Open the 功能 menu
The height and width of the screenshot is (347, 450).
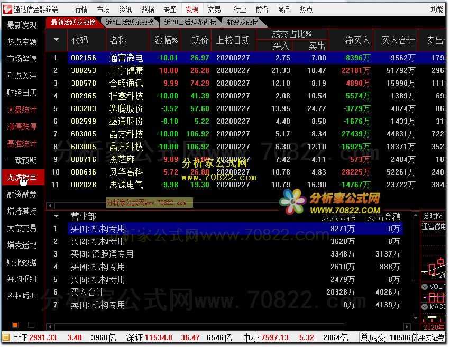pos(437,10)
